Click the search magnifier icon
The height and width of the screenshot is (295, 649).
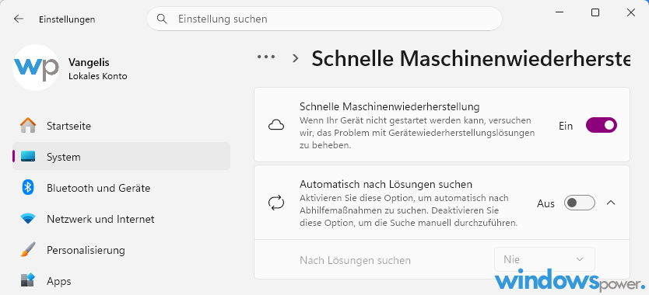pos(162,19)
